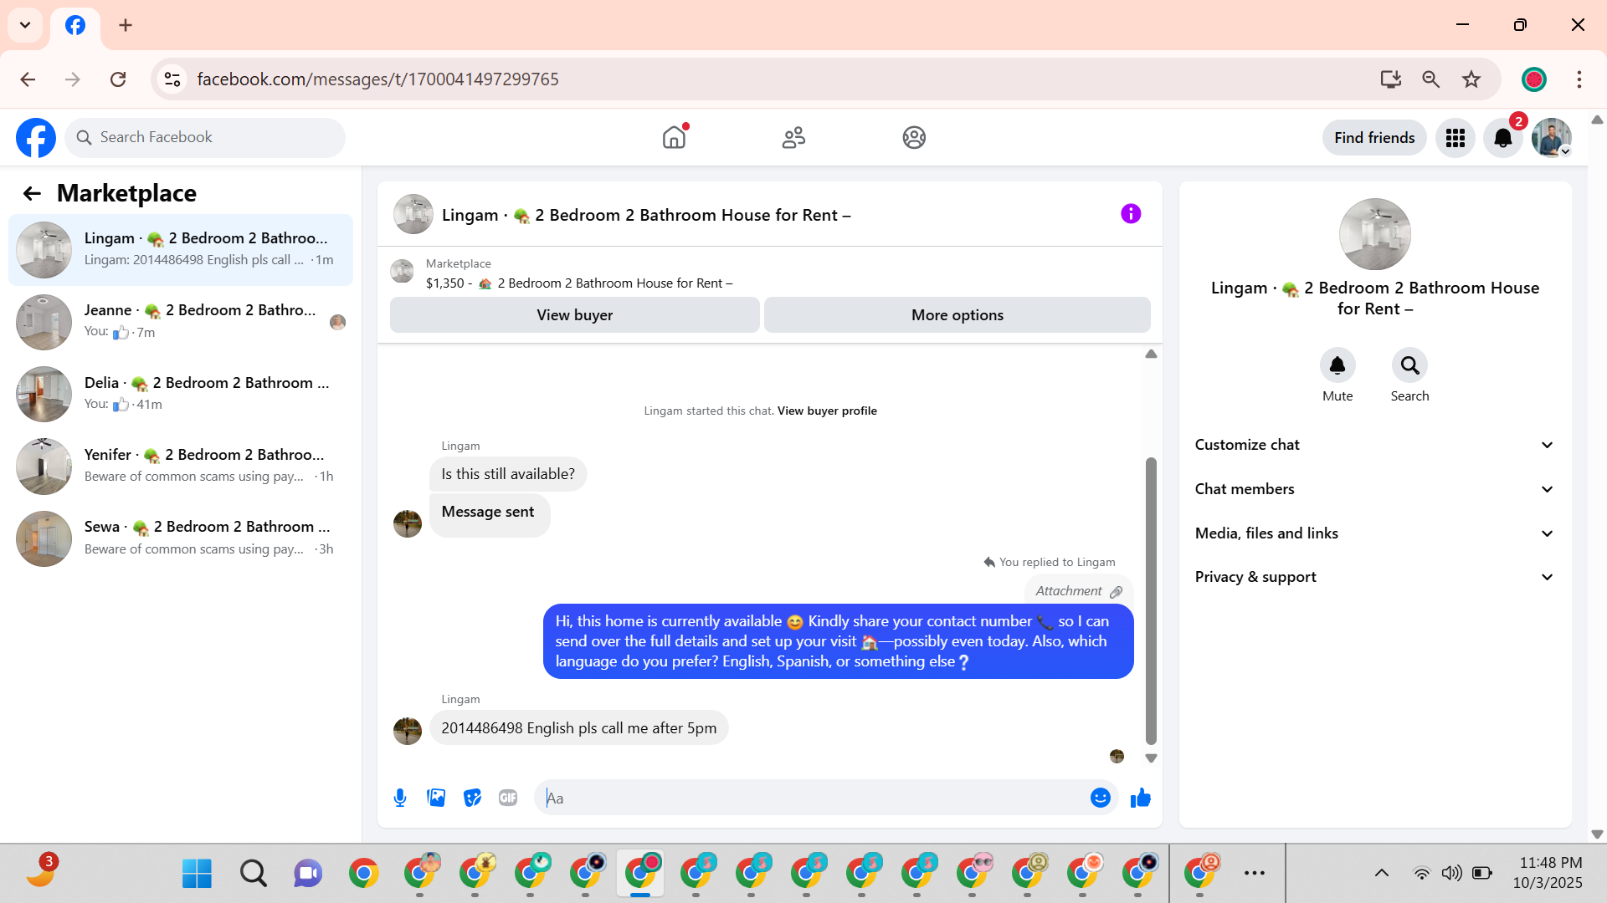Viewport: 1607px width, 903px height.
Task: Open the emoji picker
Action: pos(1101,798)
